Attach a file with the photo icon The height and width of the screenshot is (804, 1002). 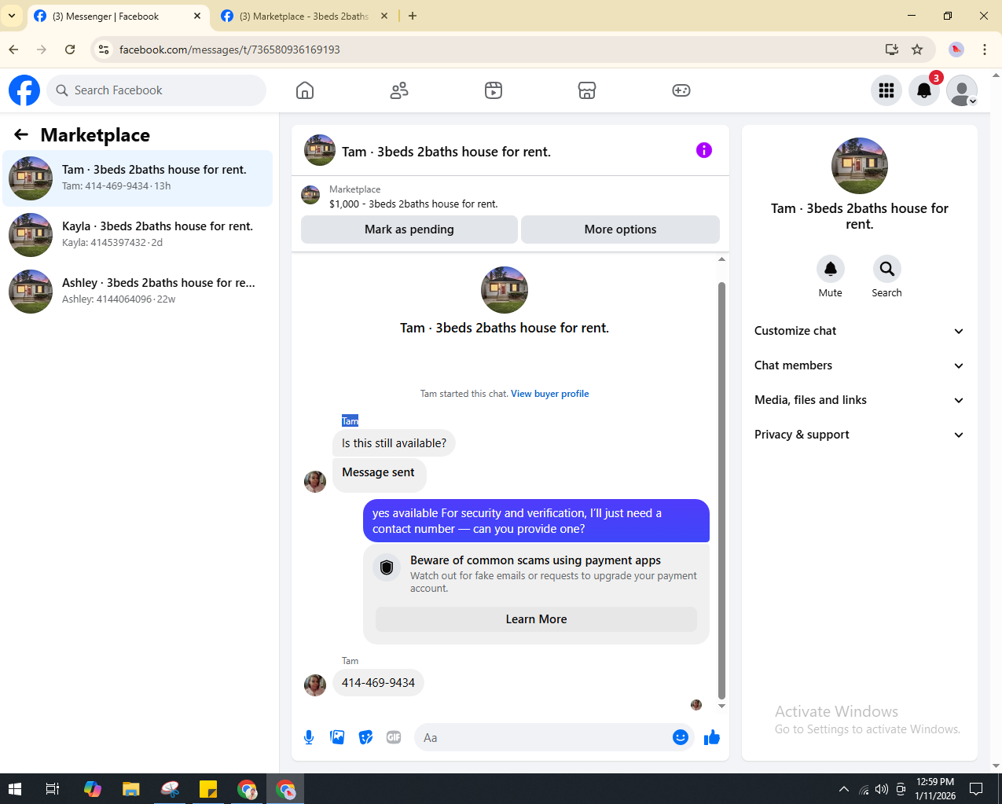click(x=337, y=737)
